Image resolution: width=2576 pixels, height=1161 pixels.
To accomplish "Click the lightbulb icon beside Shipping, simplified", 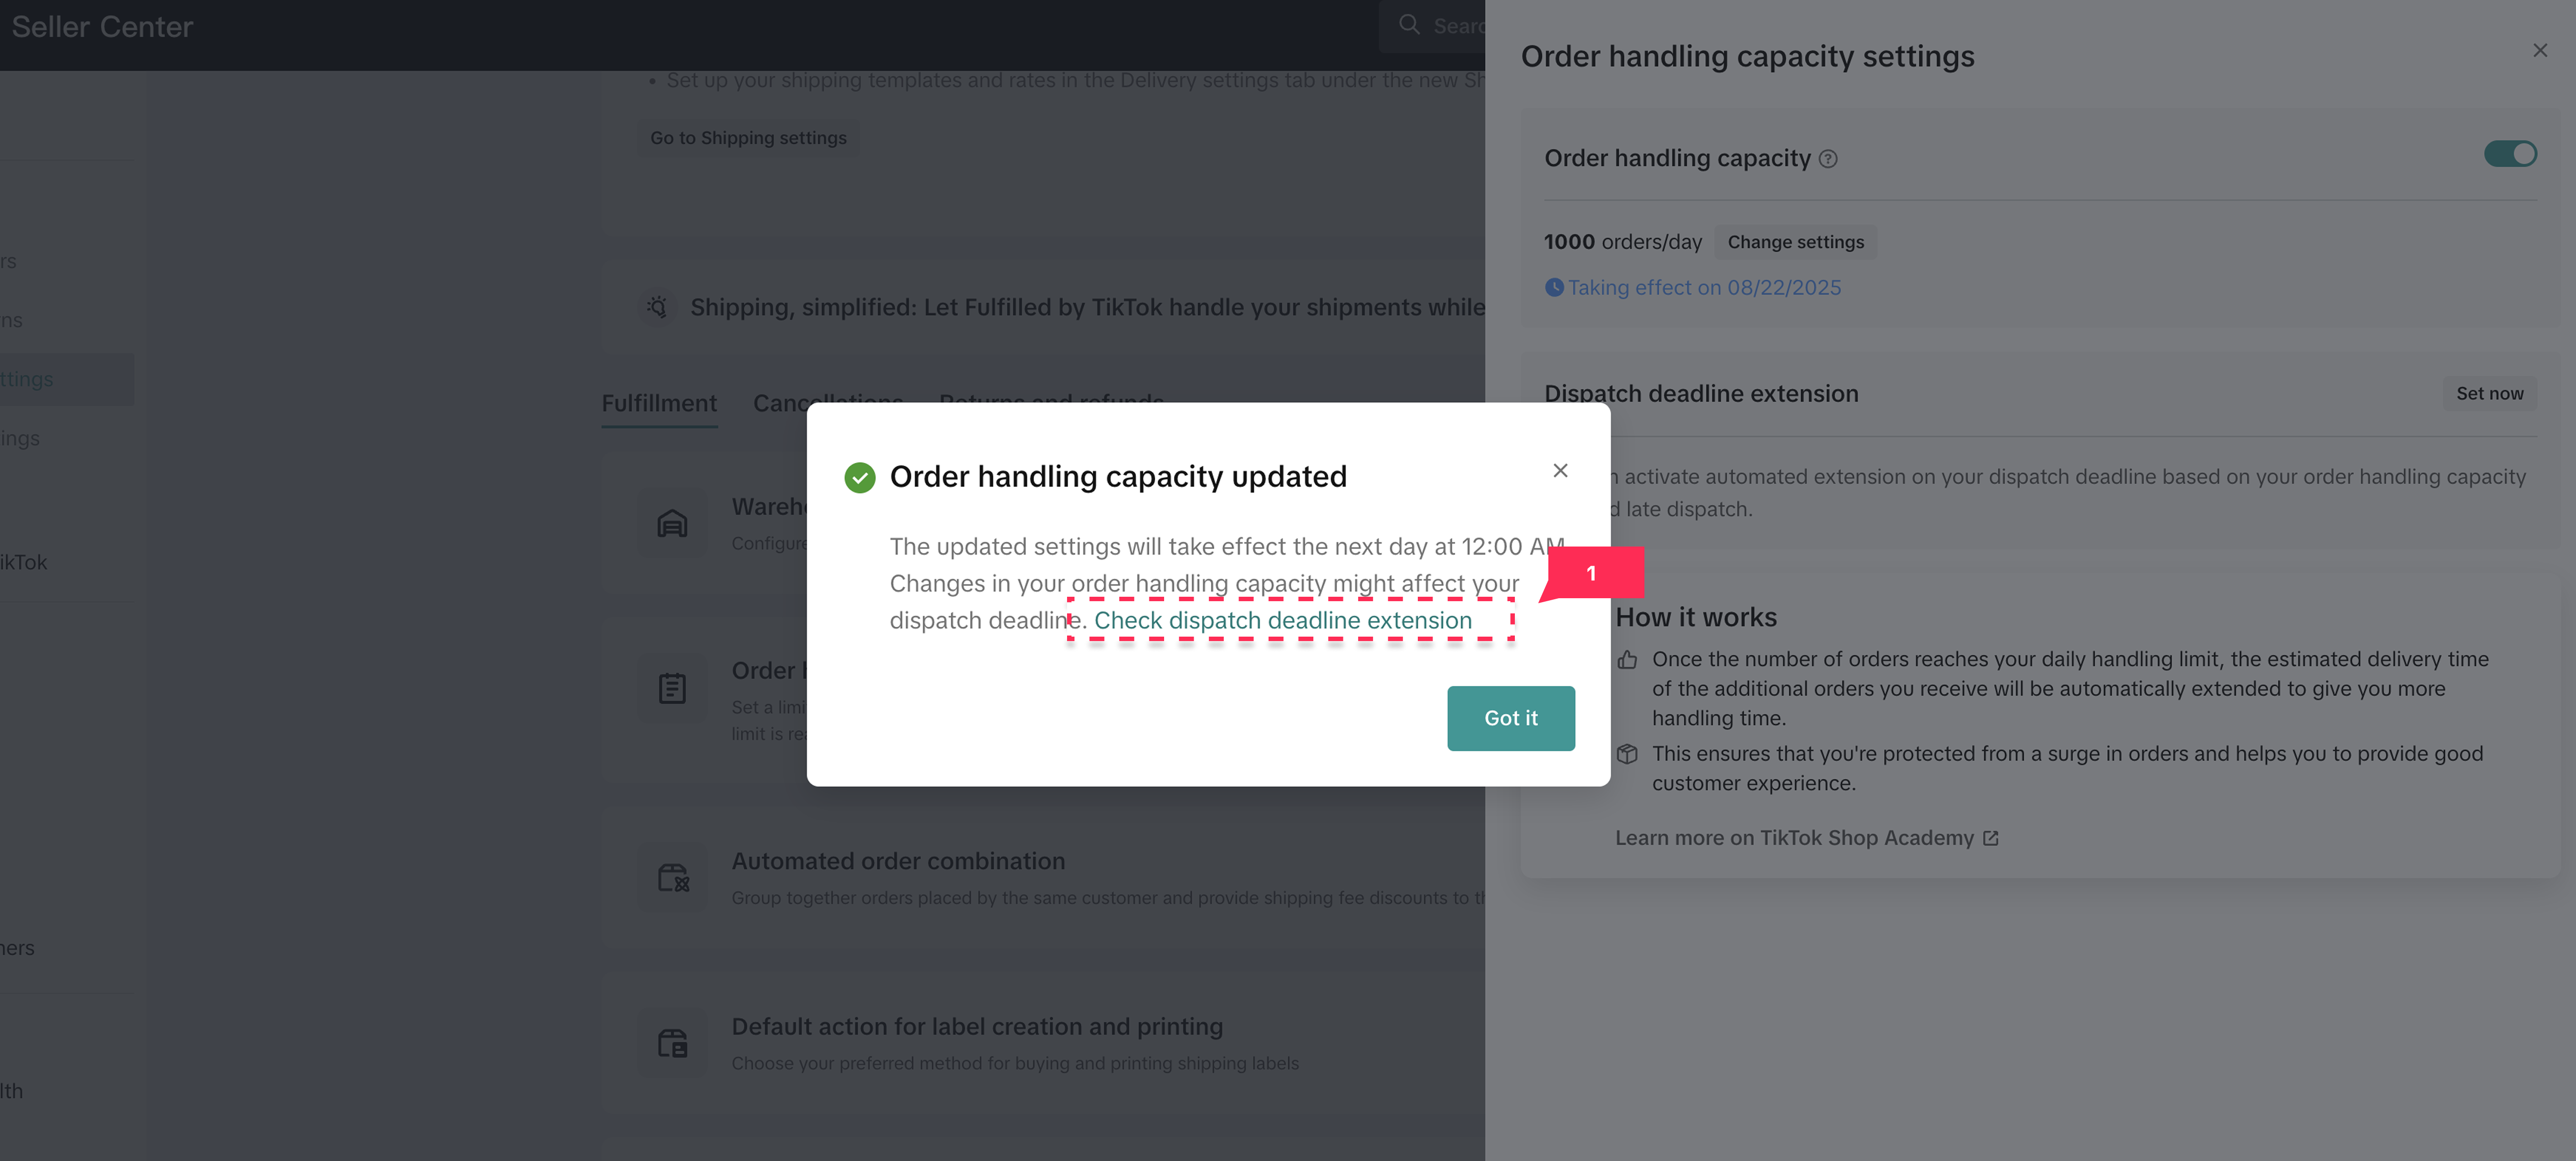I will coord(657,307).
